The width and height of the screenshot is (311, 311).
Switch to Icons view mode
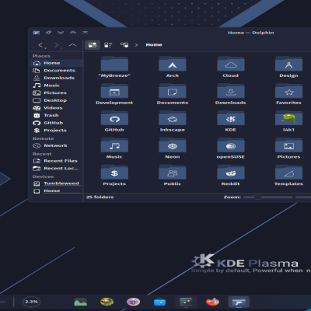(x=93, y=45)
